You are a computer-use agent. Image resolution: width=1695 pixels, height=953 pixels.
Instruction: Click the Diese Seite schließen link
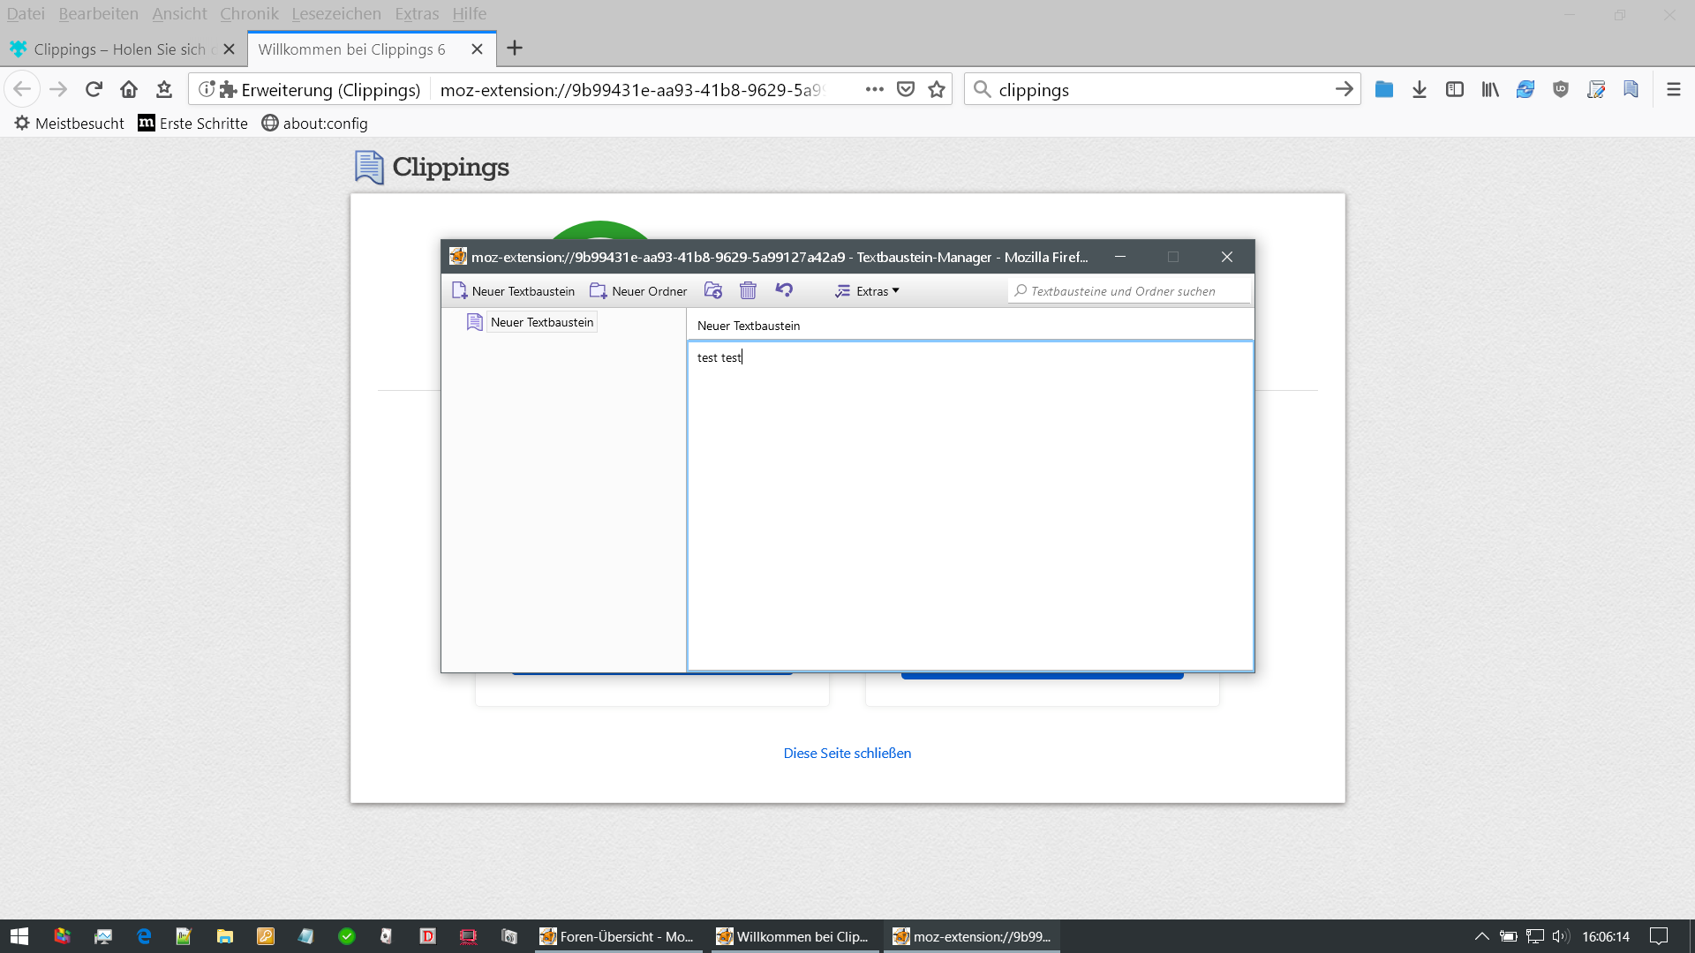(847, 753)
